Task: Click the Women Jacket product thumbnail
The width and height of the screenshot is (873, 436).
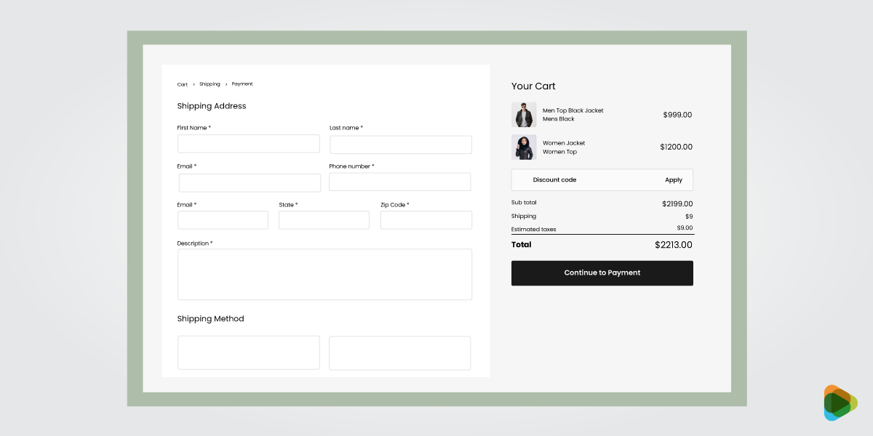Action: 524,148
